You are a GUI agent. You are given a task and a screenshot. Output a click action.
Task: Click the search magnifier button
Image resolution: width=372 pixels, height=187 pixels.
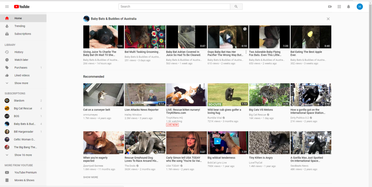tap(236, 7)
